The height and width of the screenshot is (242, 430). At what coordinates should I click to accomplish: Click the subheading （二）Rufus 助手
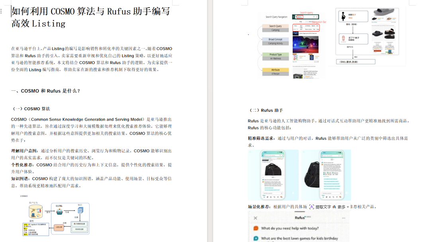265,110
